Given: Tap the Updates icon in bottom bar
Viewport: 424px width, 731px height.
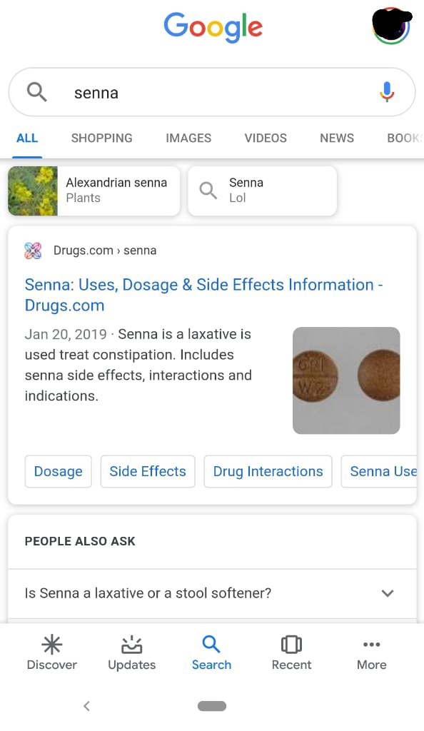Looking at the screenshot, I should (x=131, y=645).
